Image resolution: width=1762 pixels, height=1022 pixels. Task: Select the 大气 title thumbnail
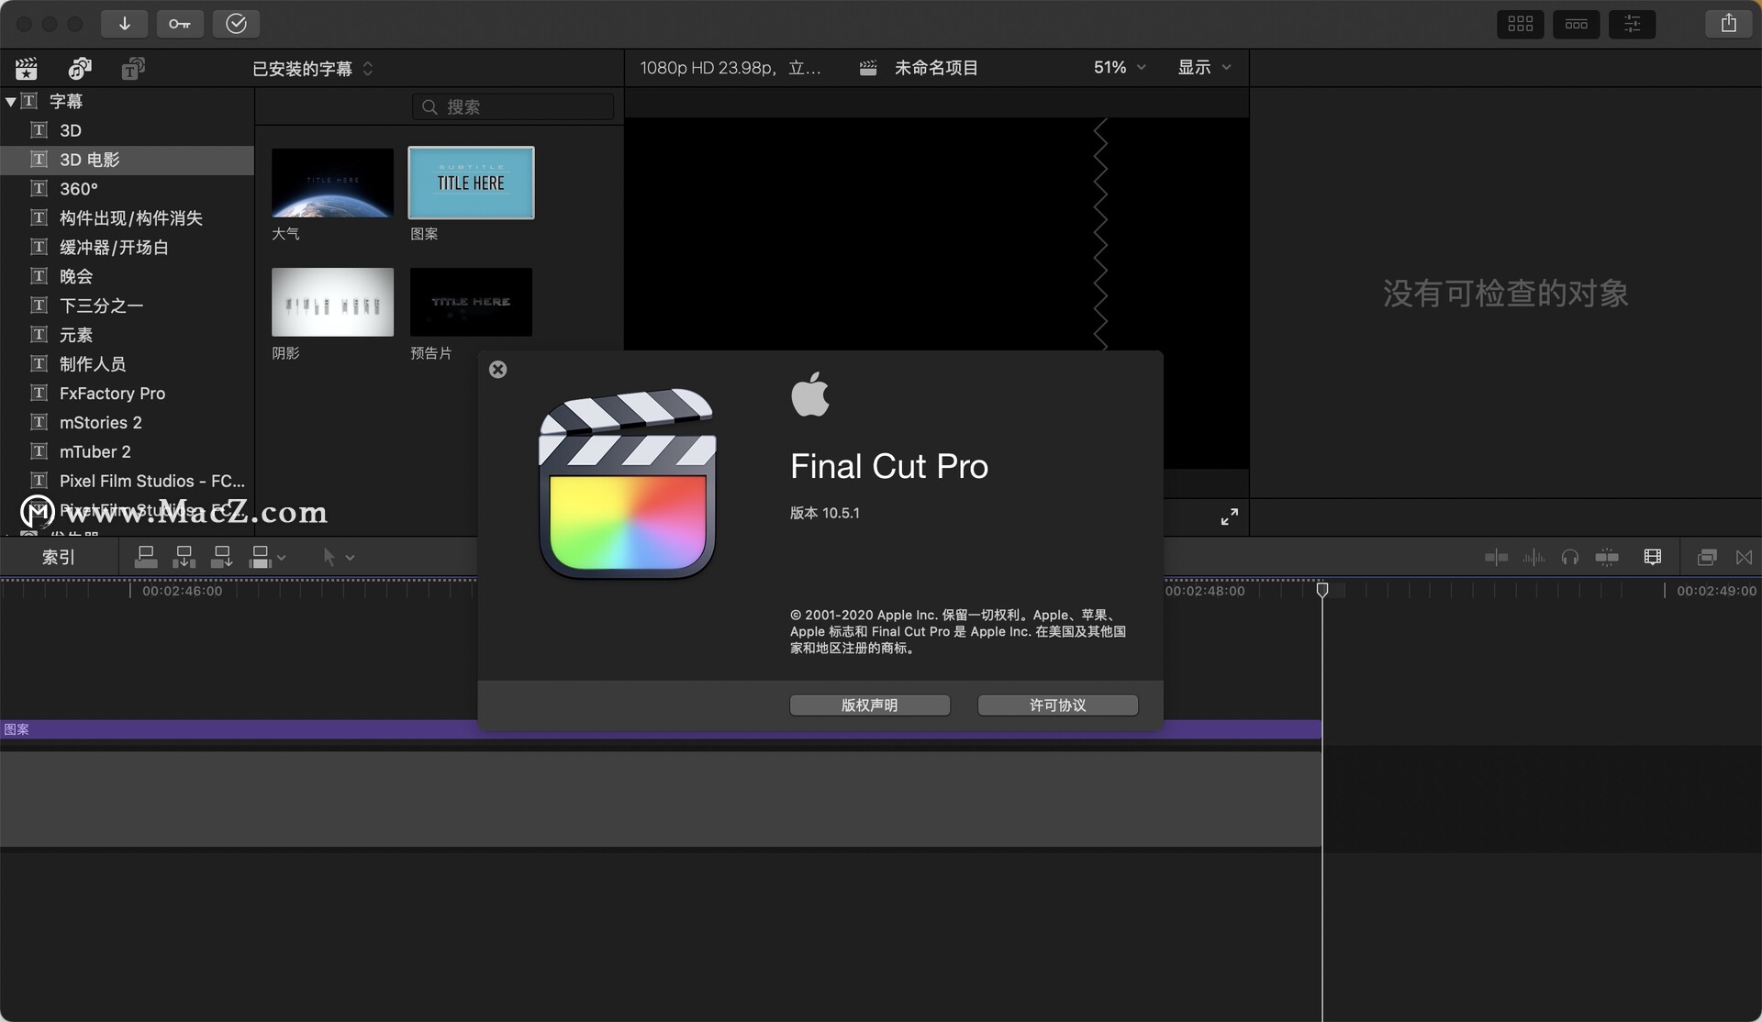pyautogui.click(x=332, y=183)
